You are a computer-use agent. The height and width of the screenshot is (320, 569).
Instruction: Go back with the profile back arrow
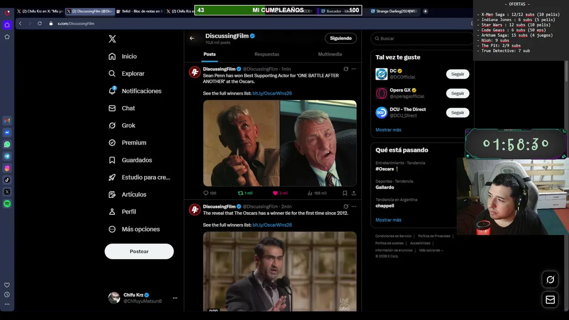point(192,38)
